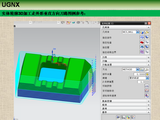Image resolution: width=160 pixels, height=120 pixels.
Task: Collapse the 几何体 section
Action: (x=149, y=27)
